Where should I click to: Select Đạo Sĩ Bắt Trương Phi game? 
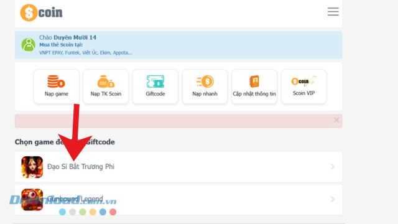pos(178,167)
